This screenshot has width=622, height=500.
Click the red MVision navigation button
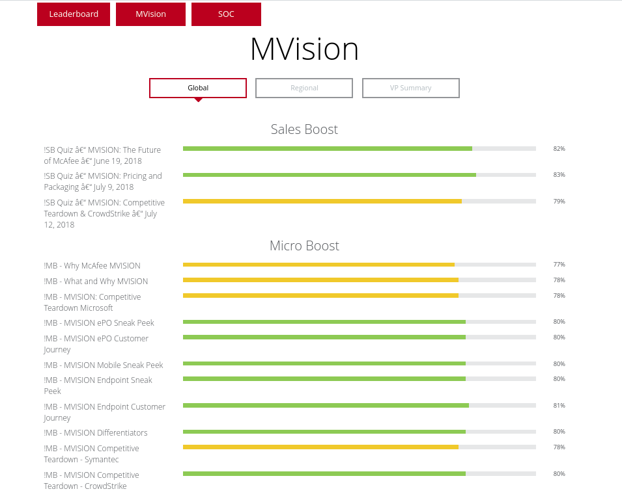(150, 14)
